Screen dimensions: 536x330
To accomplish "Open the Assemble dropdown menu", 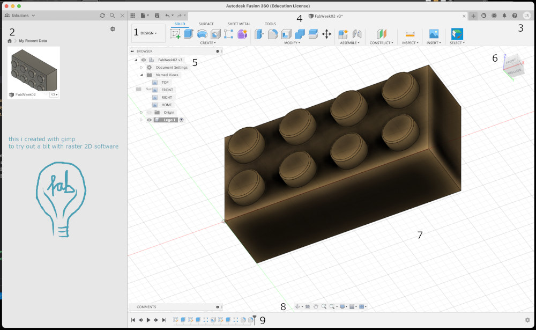I will [x=349, y=43].
